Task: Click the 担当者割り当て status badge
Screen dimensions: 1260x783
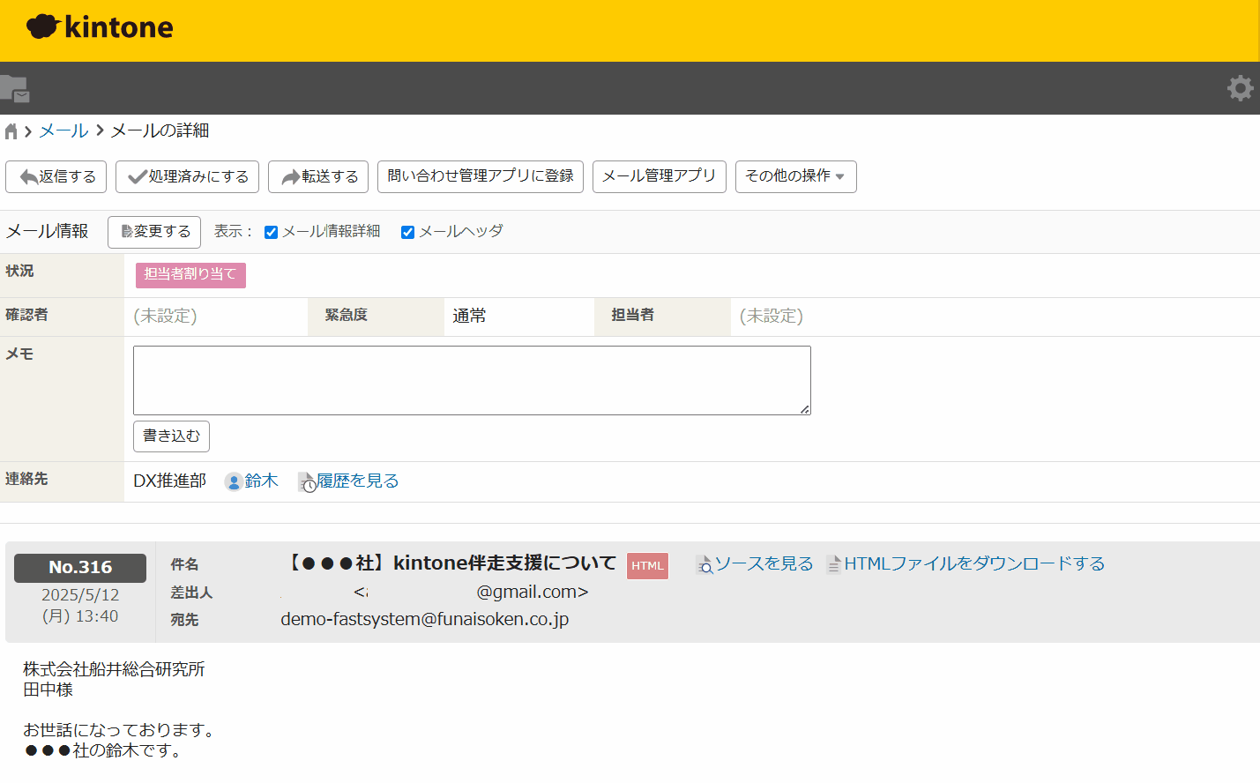Action: click(x=190, y=275)
